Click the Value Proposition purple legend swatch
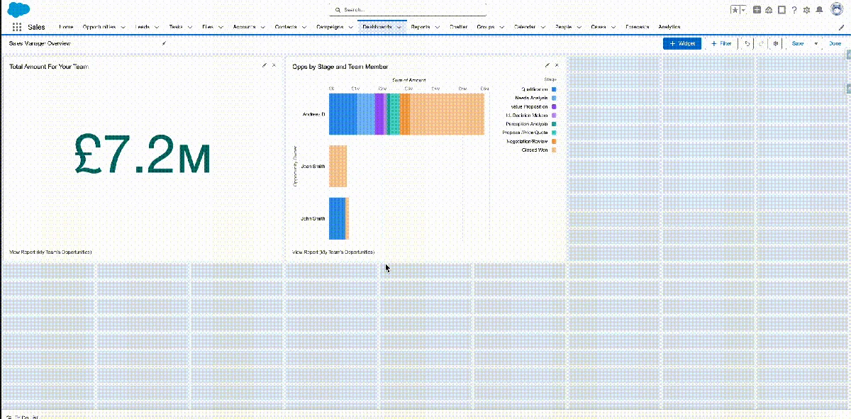The width and height of the screenshot is (851, 419). tap(554, 106)
